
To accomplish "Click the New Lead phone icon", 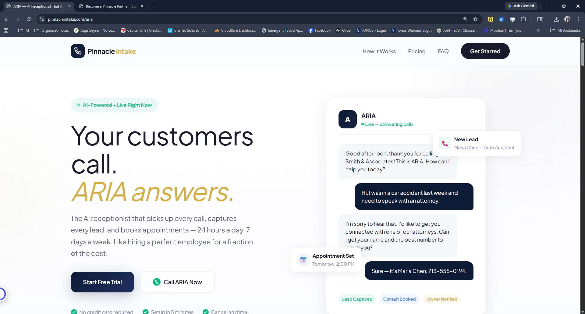I will coord(445,143).
